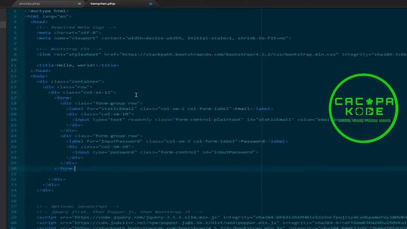The height and width of the screenshot is (229, 407).
Task: Close the proses.php tab
Action: click(79, 4)
